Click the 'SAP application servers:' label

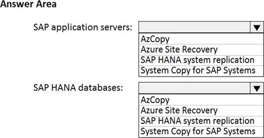[x=83, y=27]
